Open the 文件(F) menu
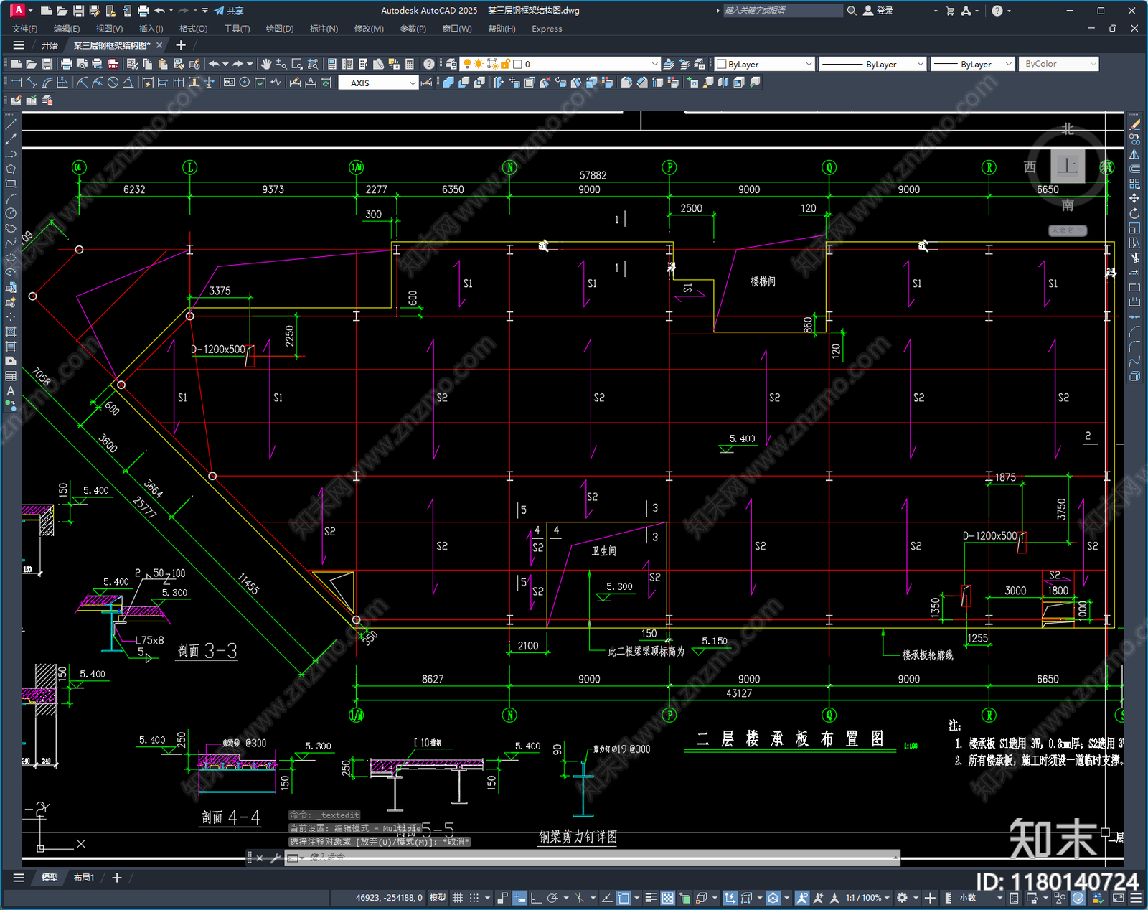Image resolution: width=1148 pixels, height=910 pixels. coord(24,29)
